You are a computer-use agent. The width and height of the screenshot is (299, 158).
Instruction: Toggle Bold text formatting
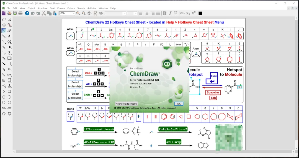[x=165, y=13]
